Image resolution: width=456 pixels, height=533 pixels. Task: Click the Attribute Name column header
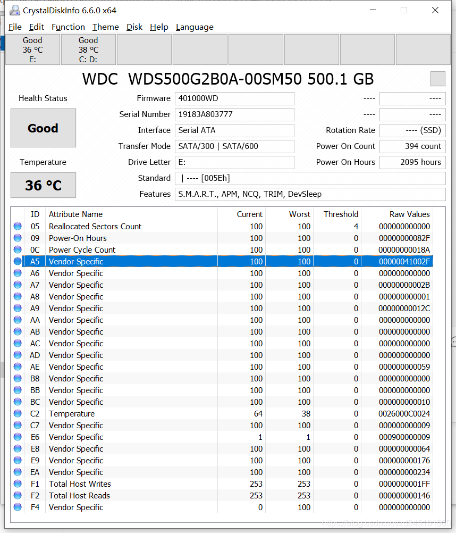(x=131, y=214)
